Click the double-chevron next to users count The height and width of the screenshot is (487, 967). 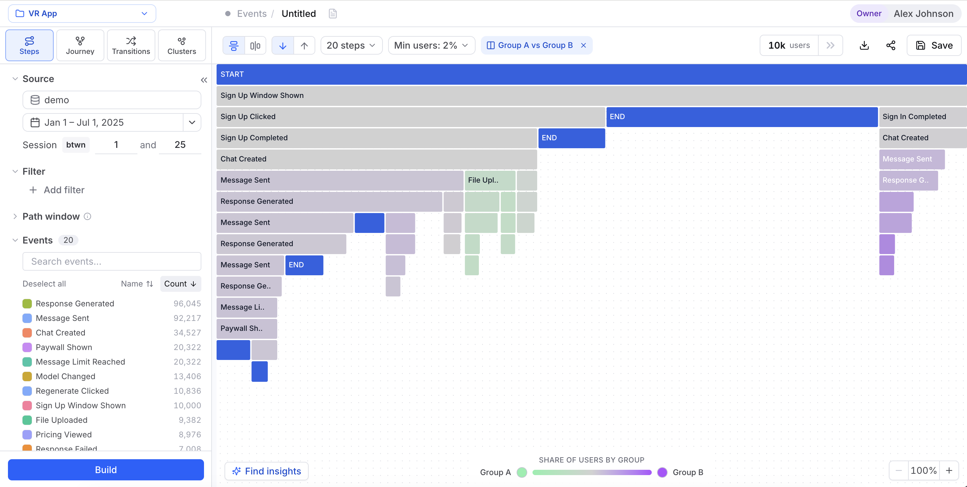click(x=830, y=45)
